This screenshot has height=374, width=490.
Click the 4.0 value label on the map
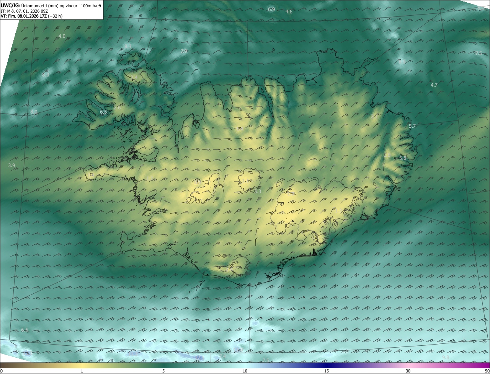point(62,36)
